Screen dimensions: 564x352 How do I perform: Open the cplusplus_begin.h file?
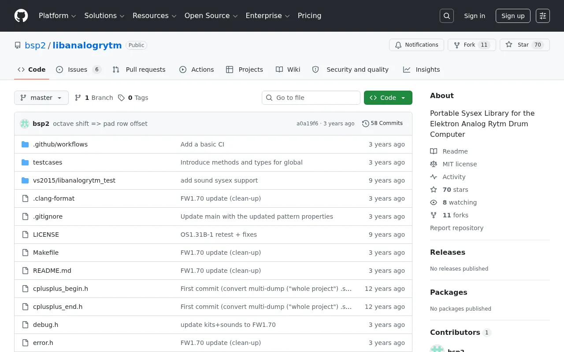click(x=60, y=289)
